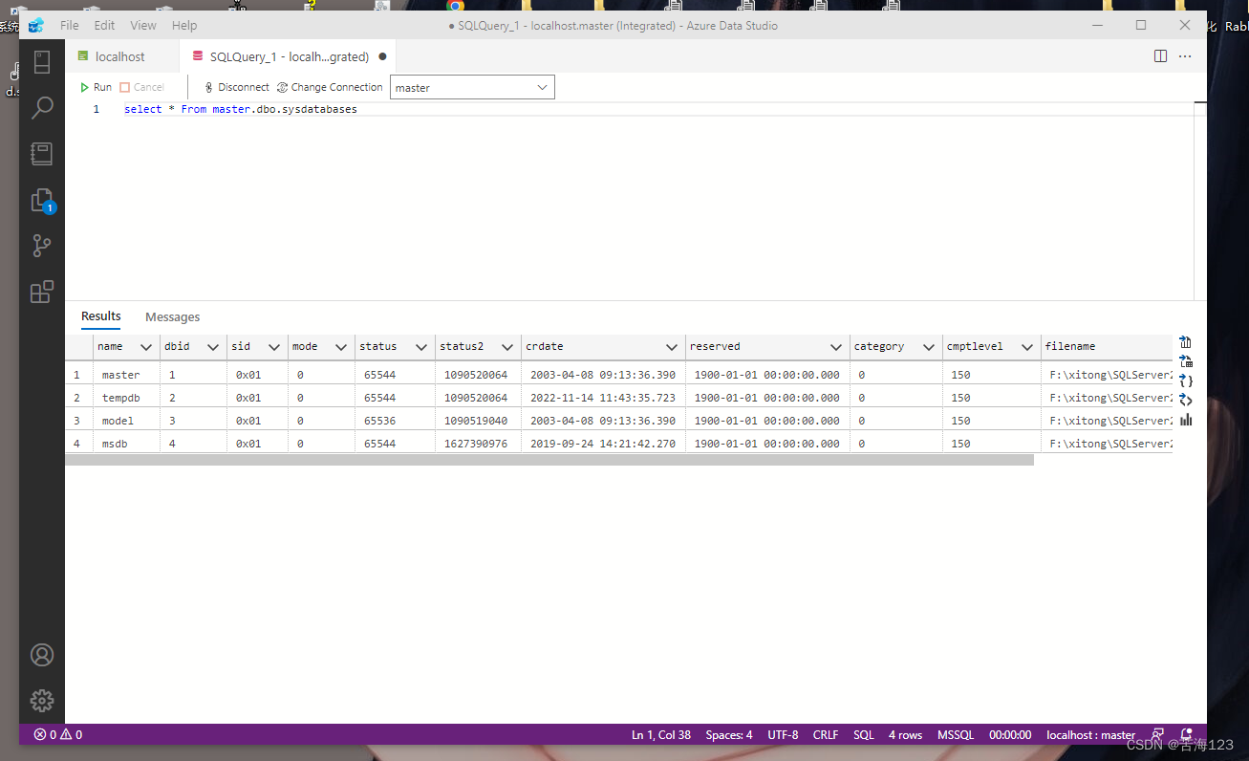Click Spaces: 4 in status bar
1249x761 pixels.
coord(729,735)
